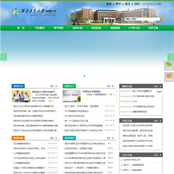Open the news photo of three students
Screen dimensions: 174x174
pyautogui.click(x=21, y=96)
